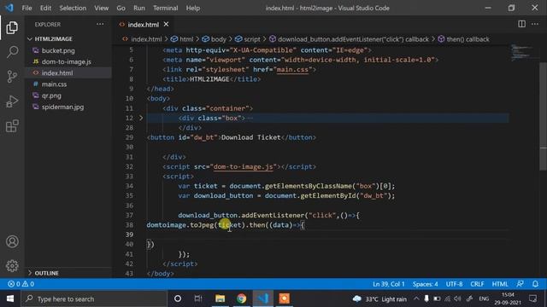Click the Type here to search box
This screenshot has height=307, width=547.
94,298
